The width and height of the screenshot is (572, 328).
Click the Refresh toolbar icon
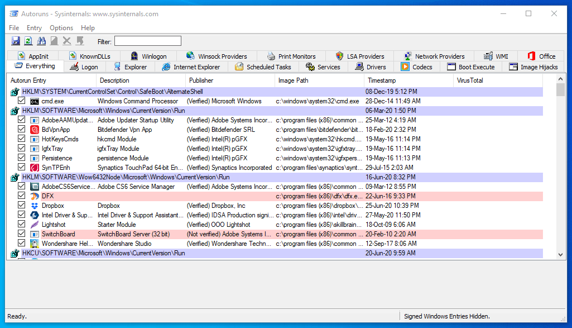28,41
